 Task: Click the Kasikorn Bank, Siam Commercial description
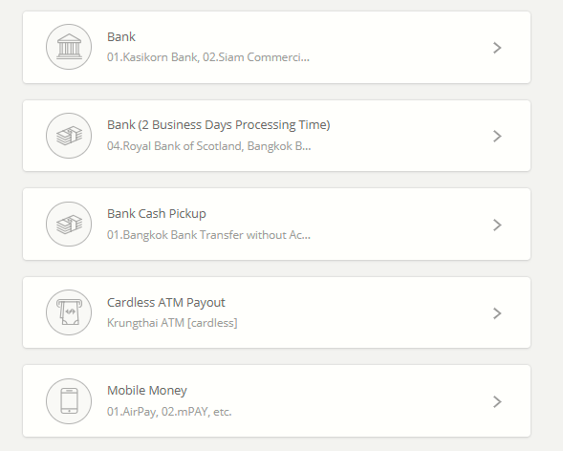pyautogui.click(x=208, y=57)
